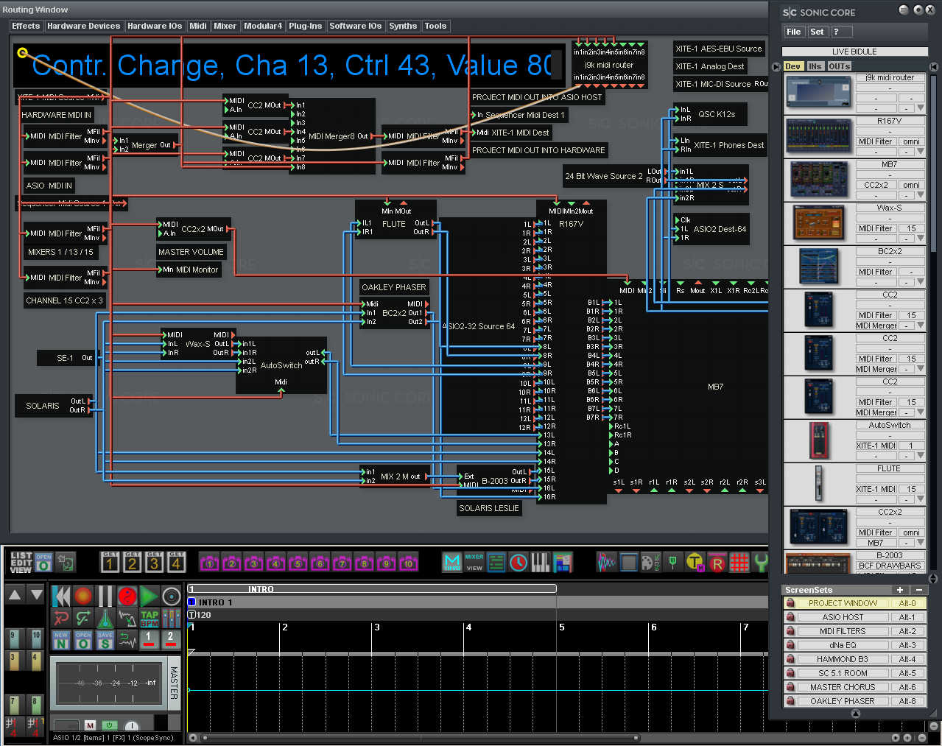Collapse ScreenSets panel with up arrow
This screenshot has height=746, width=942.
855,714
